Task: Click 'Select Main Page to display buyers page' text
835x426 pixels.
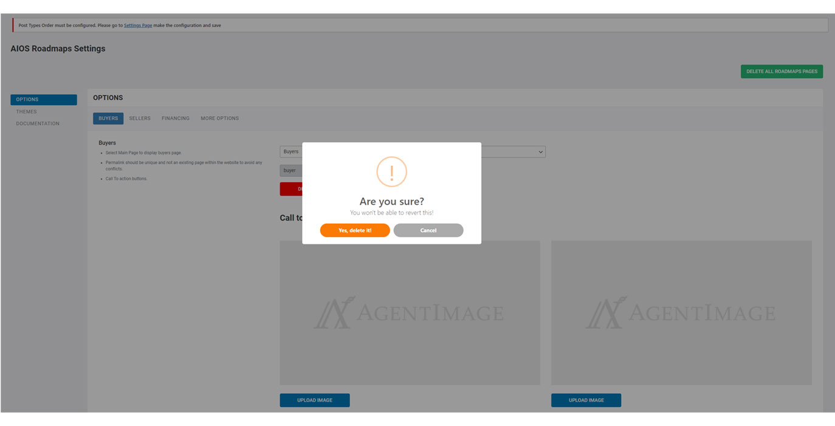Action: pos(143,153)
